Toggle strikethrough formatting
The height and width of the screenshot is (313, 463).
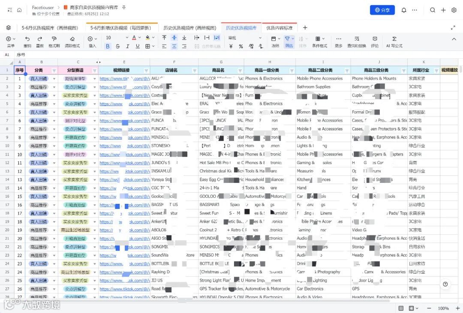[x=117, y=46]
